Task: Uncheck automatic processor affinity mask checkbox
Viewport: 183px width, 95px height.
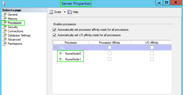Action: pyautogui.click(x=54, y=30)
